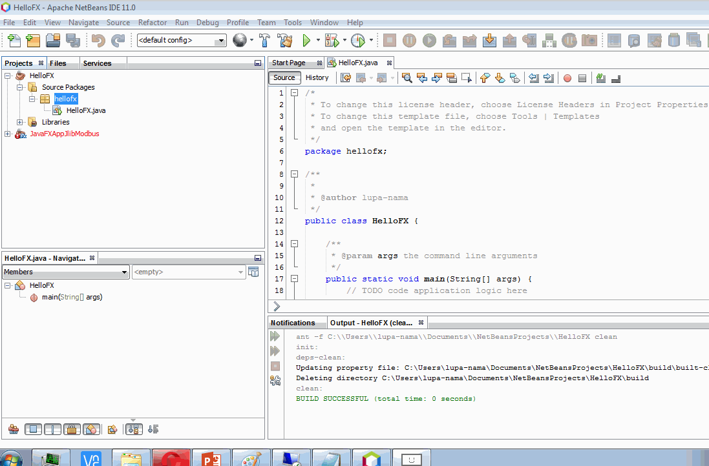Click the Find Selection magnifier icon

click(x=407, y=78)
